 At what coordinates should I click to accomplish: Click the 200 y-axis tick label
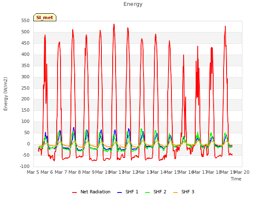coord(25,99)
